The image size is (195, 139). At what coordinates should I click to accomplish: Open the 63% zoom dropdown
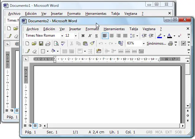144,43
